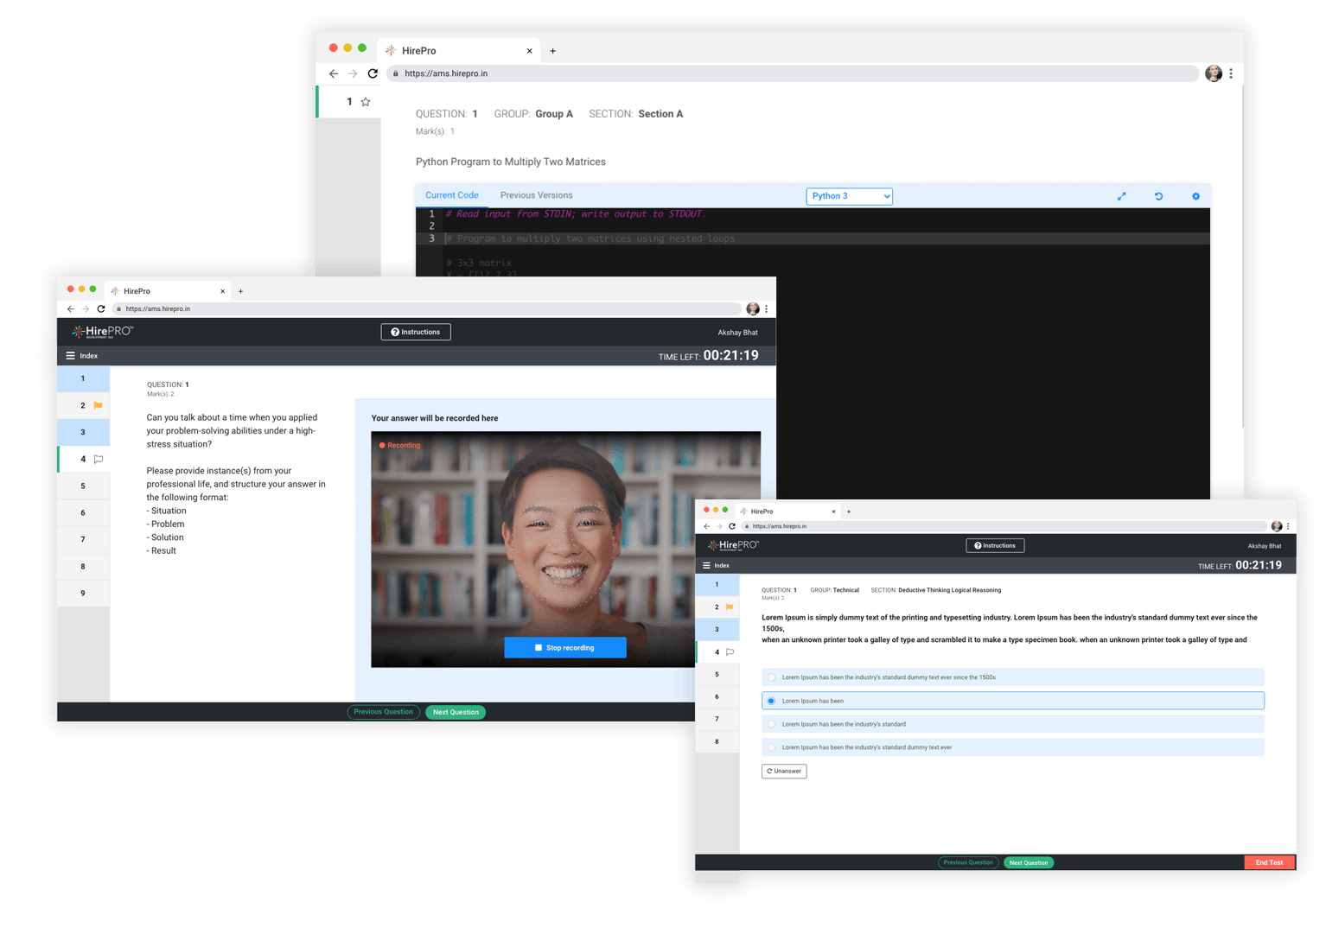Click outline flag on question 4 interview window
The height and width of the screenshot is (934, 1326).
click(x=99, y=459)
